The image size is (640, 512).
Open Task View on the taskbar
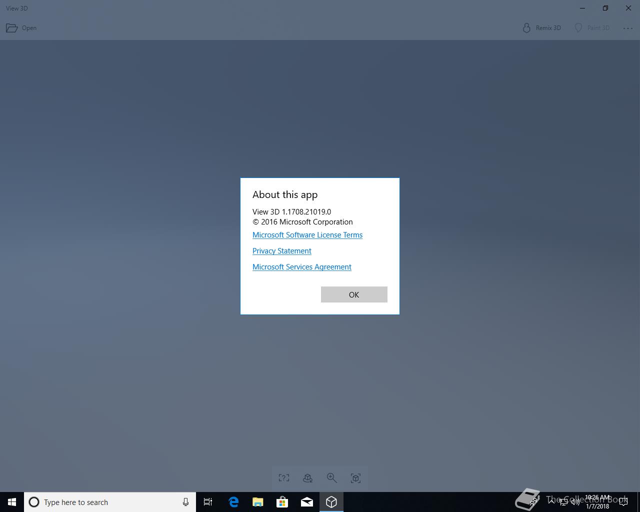click(208, 502)
